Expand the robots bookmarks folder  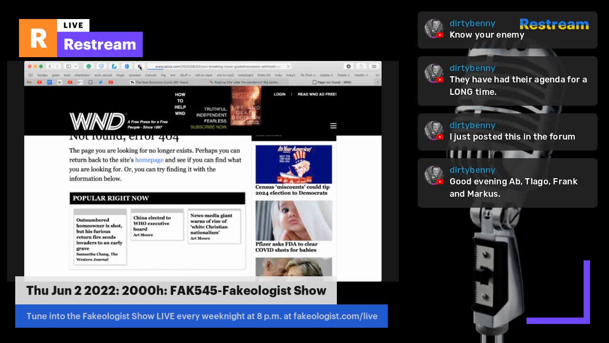click(326, 75)
